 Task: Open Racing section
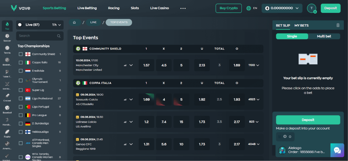[114, 8]
